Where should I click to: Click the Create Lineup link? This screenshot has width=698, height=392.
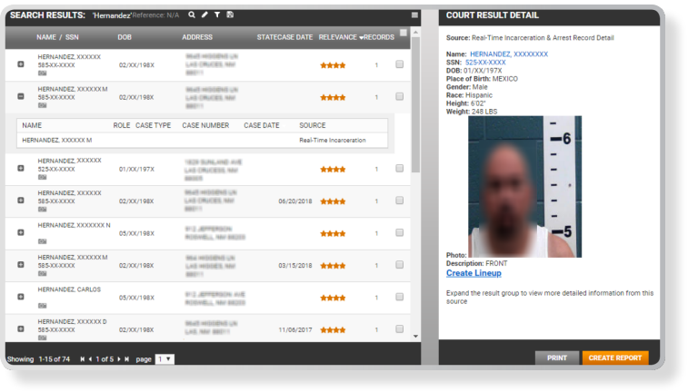click(474, 273)
